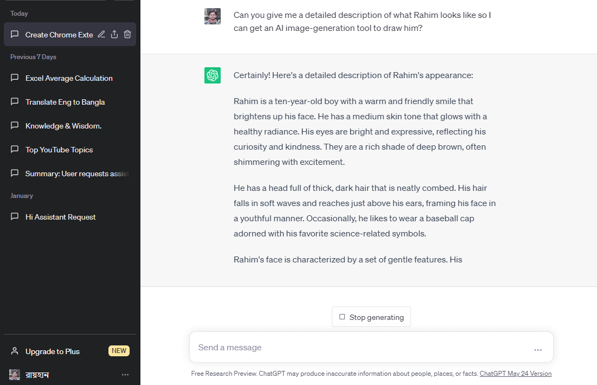Select the Top YouTube Topics conversation
Screen dimensions: 597x385
click(59, 150)
